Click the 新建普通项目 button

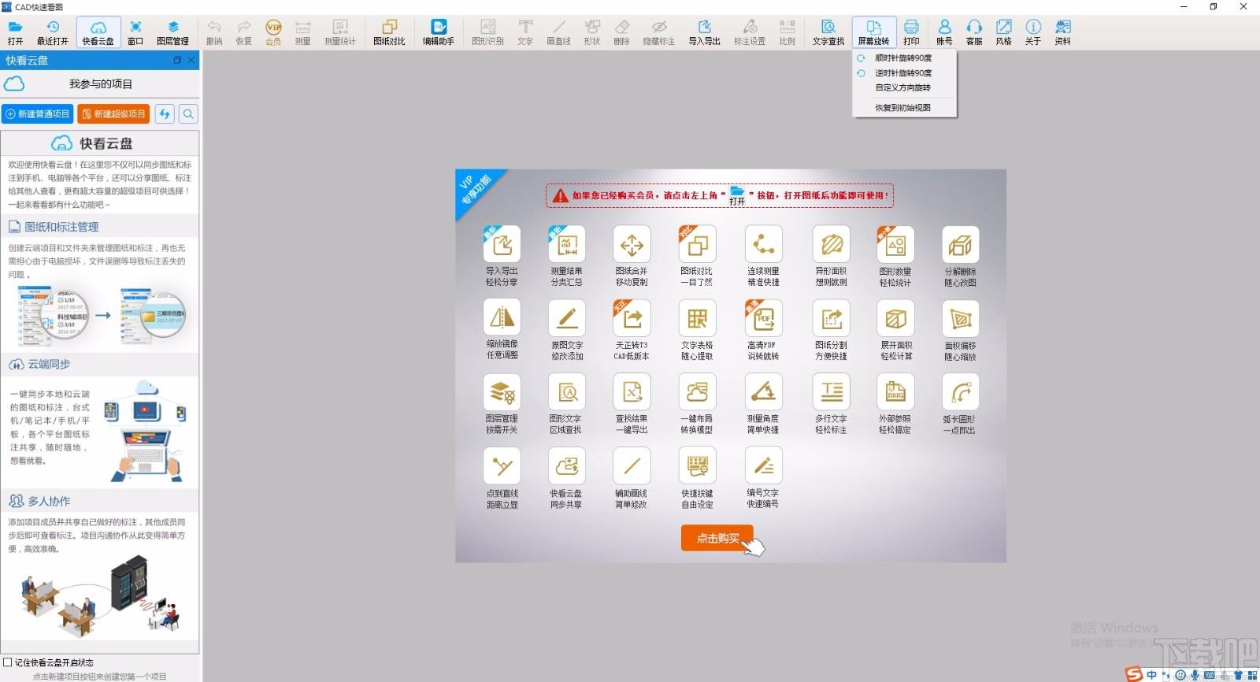pos(37,114)
